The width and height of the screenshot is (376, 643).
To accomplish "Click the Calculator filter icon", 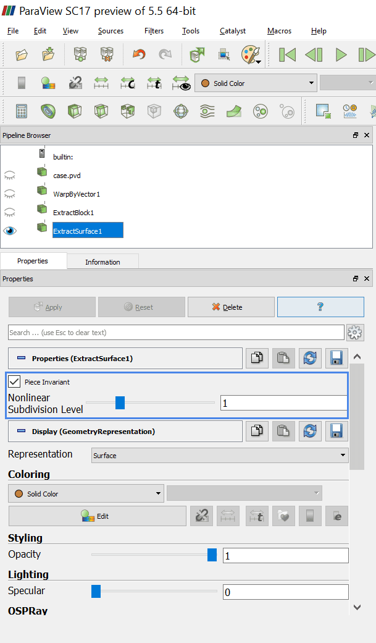I will click(22, 111).
